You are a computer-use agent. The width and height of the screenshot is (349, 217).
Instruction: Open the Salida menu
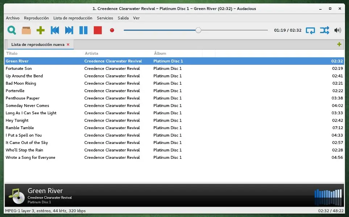tap(123, 18)
